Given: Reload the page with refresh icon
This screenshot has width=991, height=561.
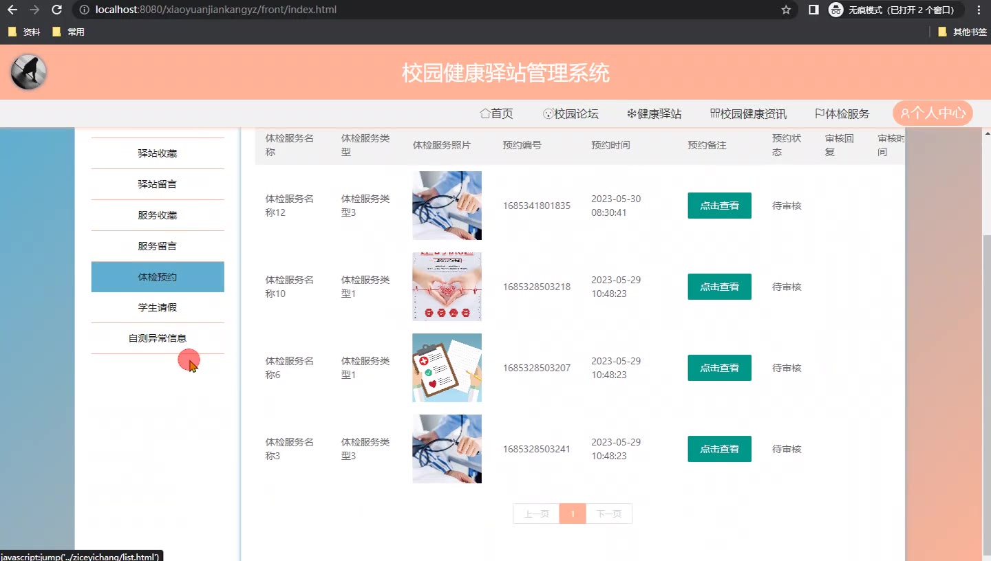Looking at the screenshot, I should coord(57,10).
